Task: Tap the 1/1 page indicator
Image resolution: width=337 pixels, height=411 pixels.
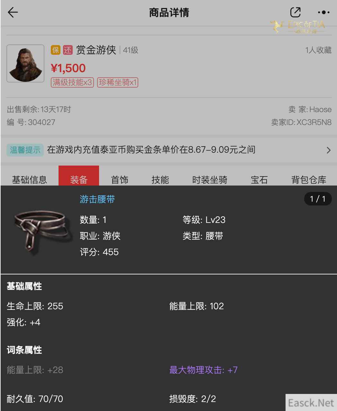Action: pos(318,199)
